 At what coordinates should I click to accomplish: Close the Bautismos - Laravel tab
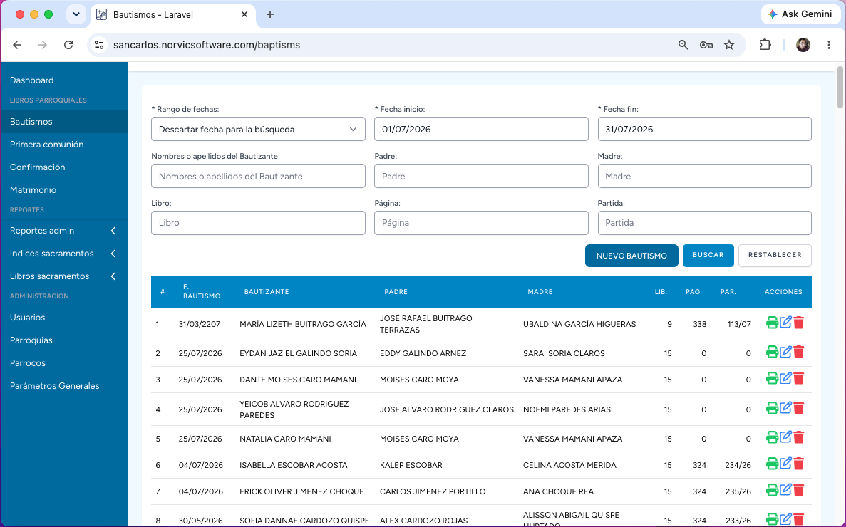click(244, 14)
